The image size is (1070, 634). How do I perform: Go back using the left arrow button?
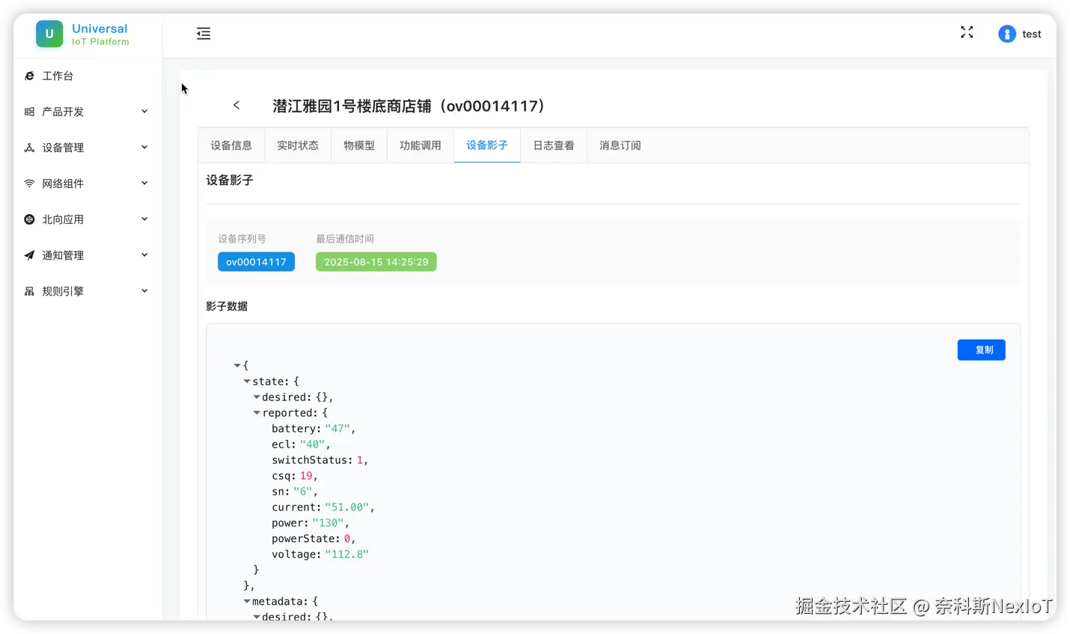pyautogui.click(x=236, y=106)
